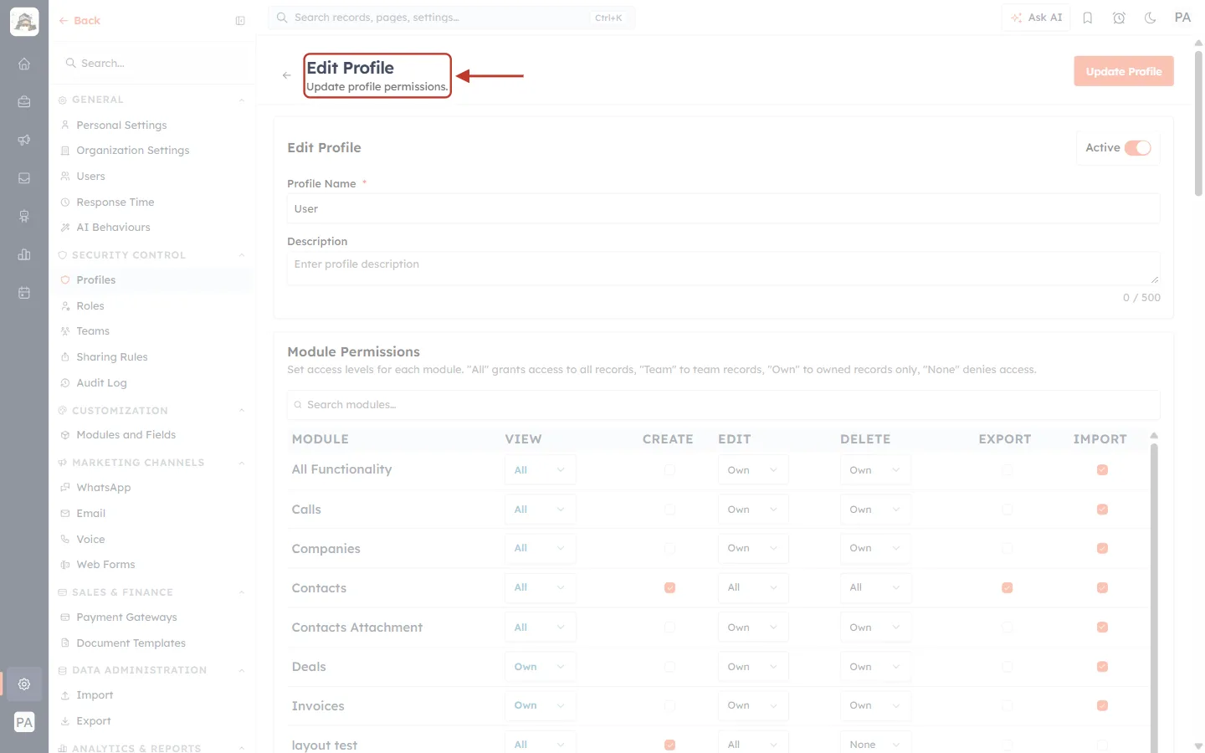Open the megaphone campaigns icon
Screen dimensions: 1205x753
point(24,140)
